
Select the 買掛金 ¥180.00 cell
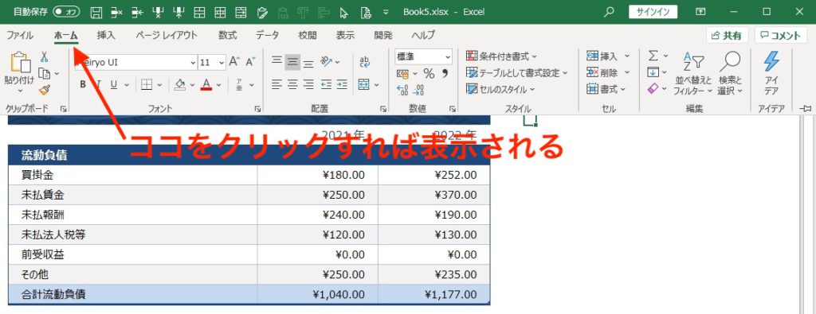tap(317, 175)
